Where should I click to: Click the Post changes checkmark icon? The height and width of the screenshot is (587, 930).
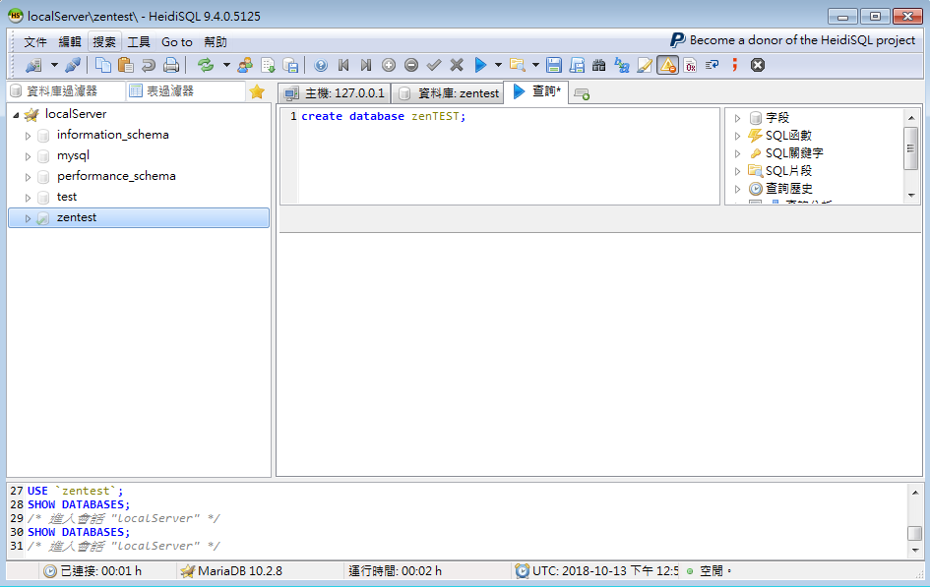[434, 65]
